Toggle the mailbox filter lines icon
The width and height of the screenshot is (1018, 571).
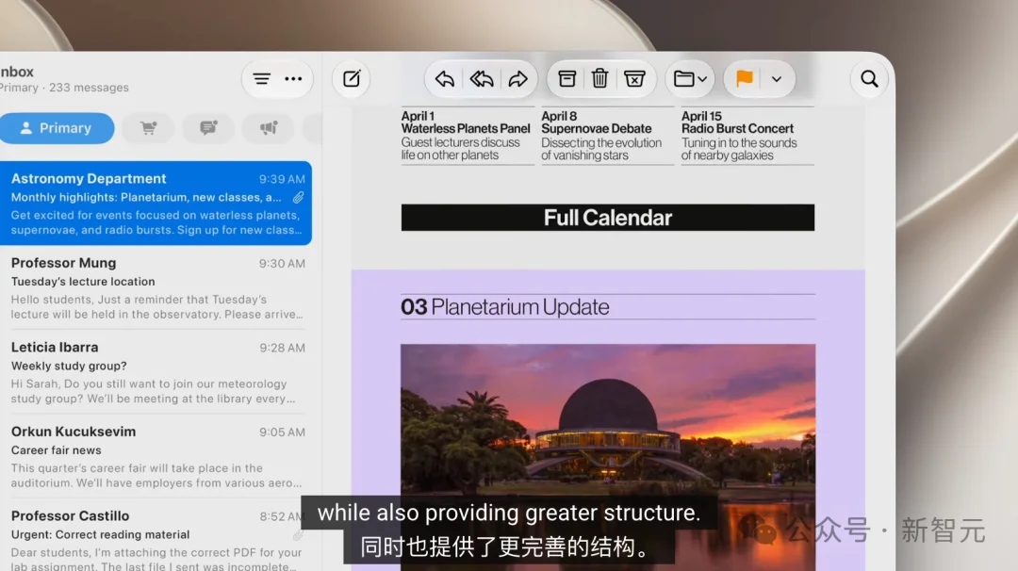[x=262, y=79]
